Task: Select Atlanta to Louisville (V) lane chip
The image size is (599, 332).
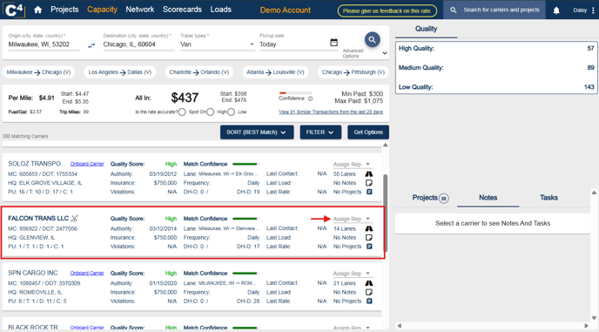Action: (275, 72)
